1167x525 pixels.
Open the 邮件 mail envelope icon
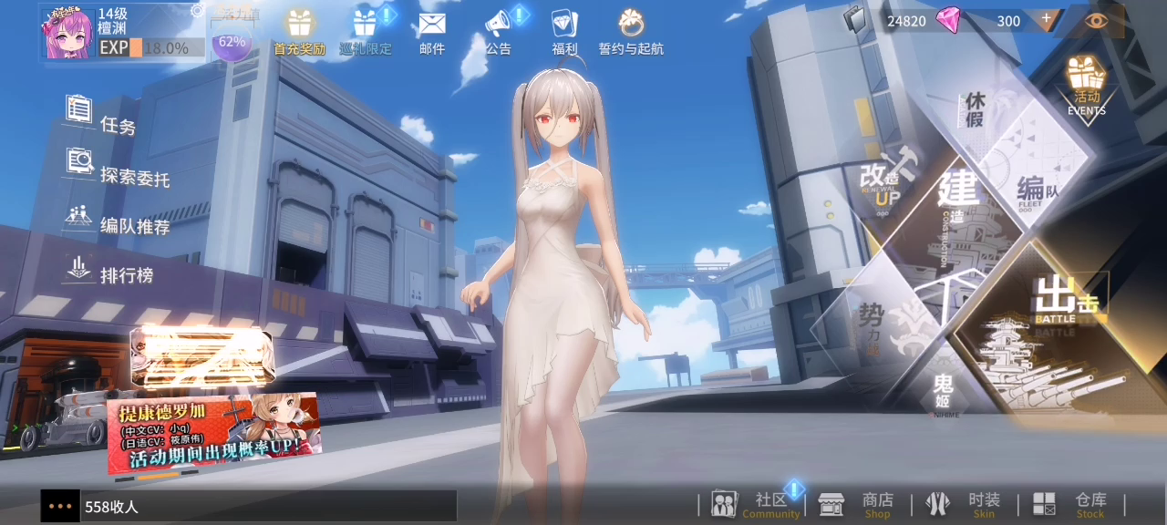coord(432,24)
